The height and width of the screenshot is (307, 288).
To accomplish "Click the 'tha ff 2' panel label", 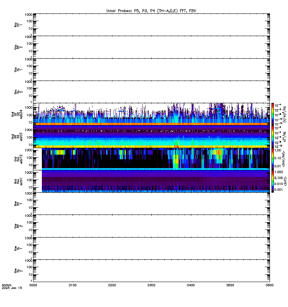I will [x=18, y=47].
